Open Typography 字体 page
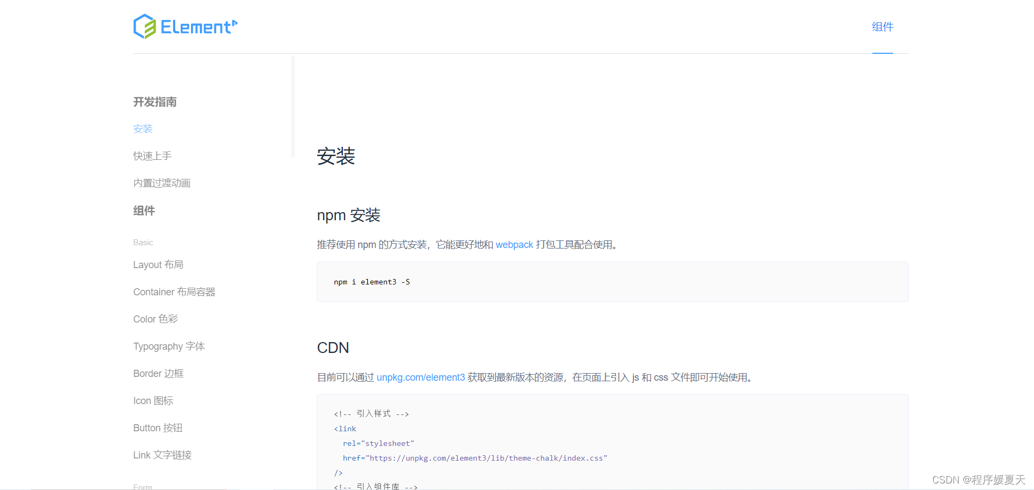Screen dimensions: 1034x490 (x=169, y=346)
